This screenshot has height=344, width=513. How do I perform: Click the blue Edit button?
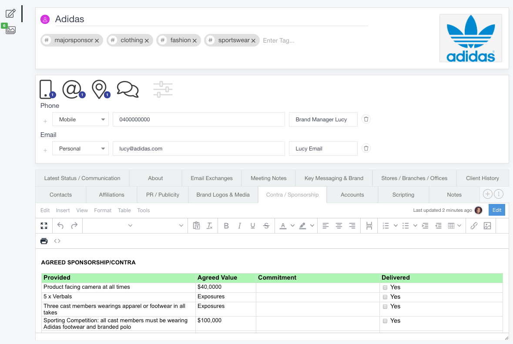pos(496,210)
